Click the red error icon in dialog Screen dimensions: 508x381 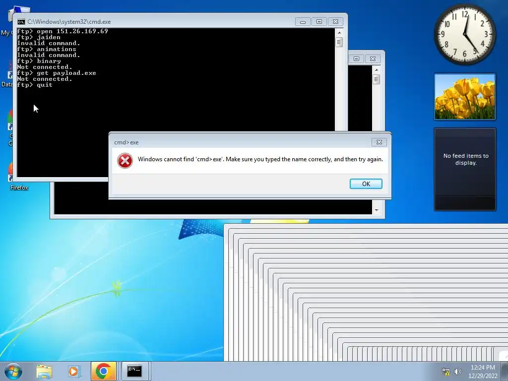tap(125, 161)
